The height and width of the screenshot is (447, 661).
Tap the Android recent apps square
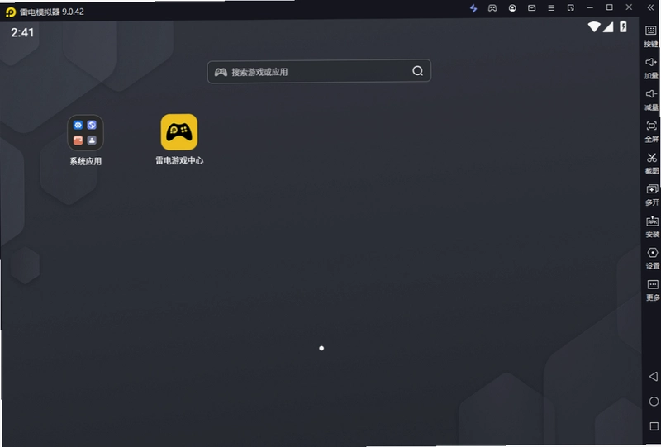point(654,426)
